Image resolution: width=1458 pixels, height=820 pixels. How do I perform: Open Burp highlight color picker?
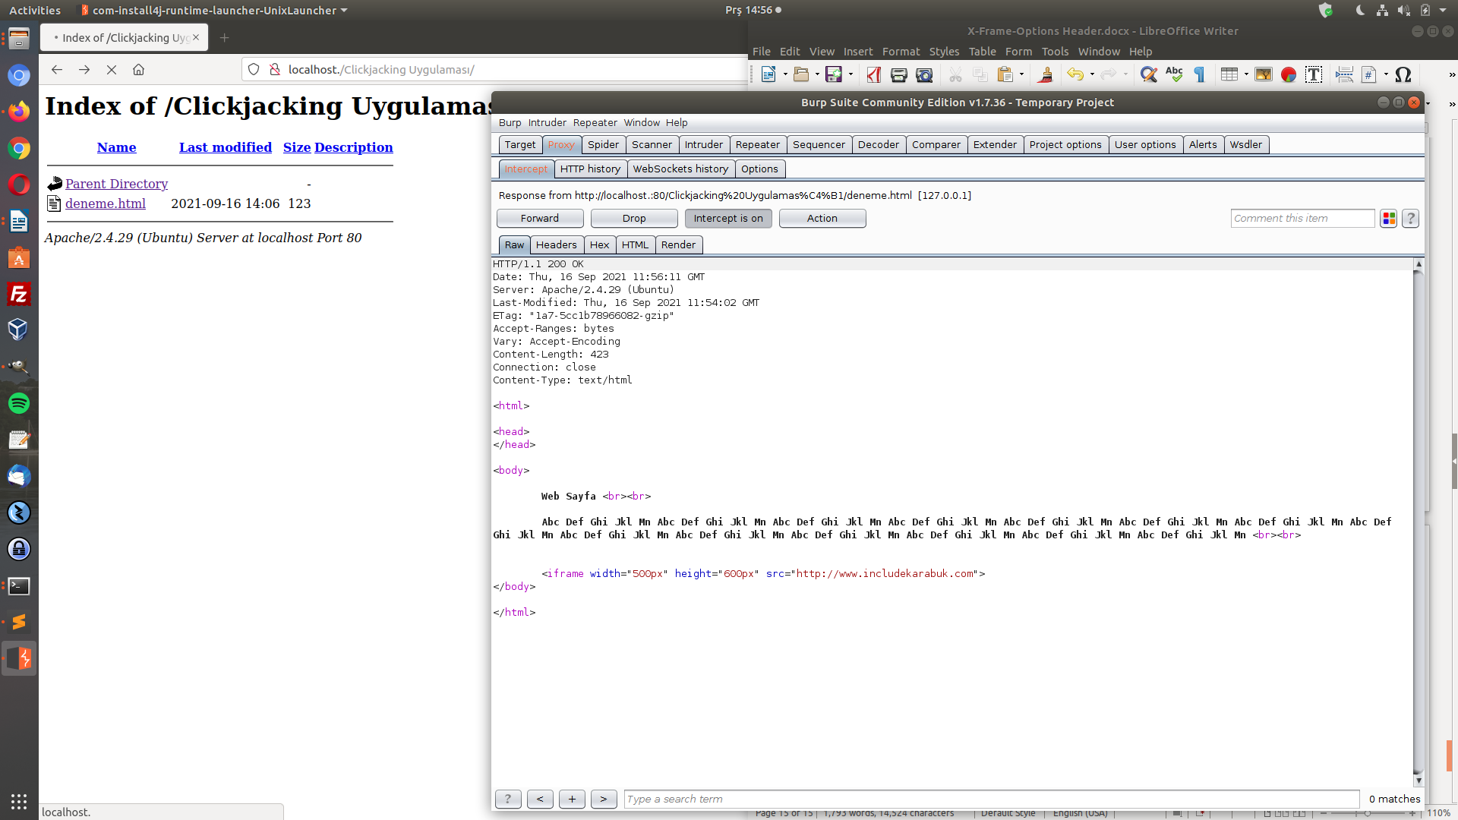[1389, 219]
